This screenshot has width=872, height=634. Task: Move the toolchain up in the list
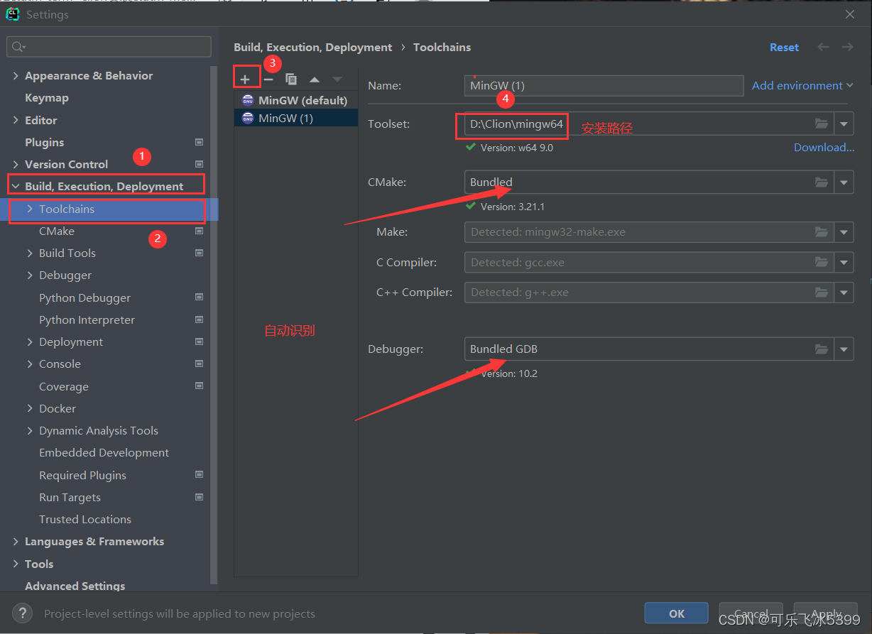tap(315, 80)
